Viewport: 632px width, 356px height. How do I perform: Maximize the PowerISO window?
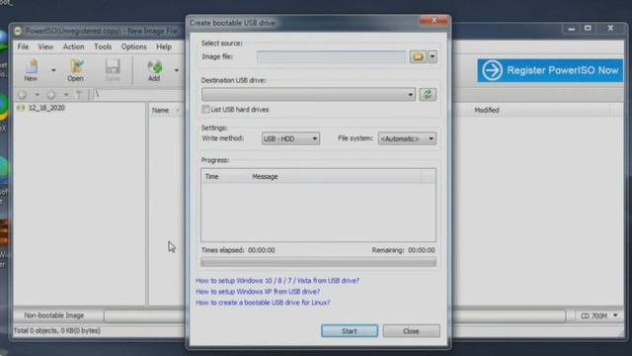tap(589, 29)
